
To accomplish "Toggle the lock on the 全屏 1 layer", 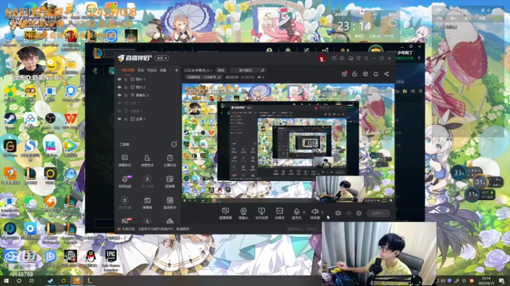I will point(126,119).
